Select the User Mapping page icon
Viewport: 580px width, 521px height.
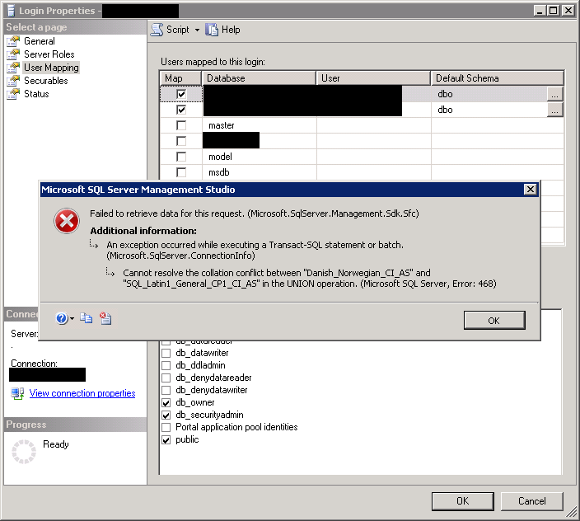click(x=13, y=68)
